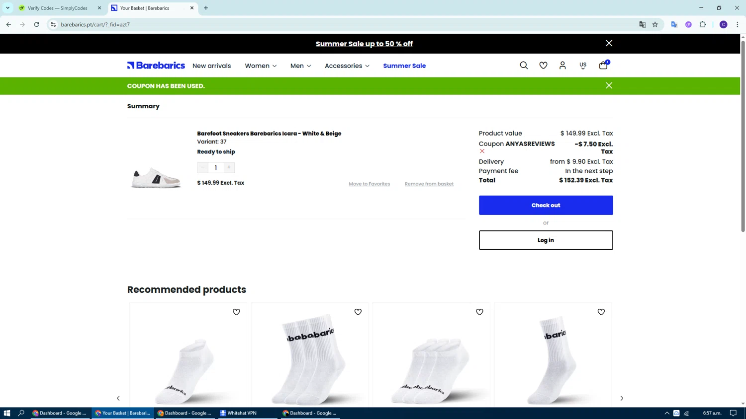Reload the current page
Screen dimensions: 746x419
pos(36,24)
